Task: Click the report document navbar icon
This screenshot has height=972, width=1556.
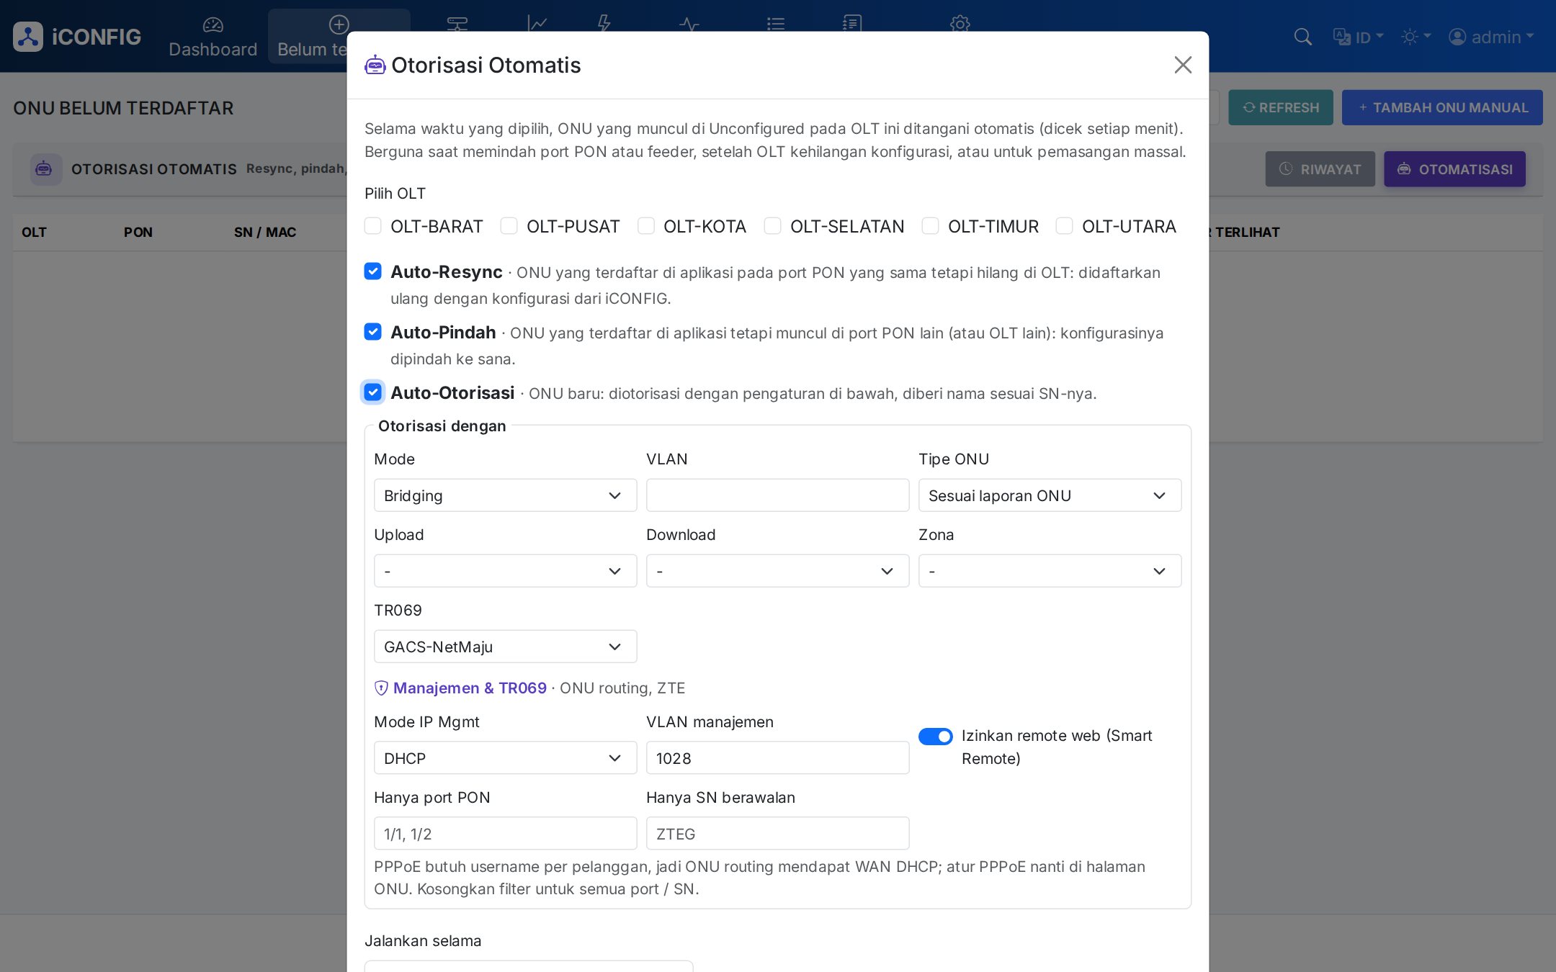Action: pyautogui.click(x=851, y=24)
